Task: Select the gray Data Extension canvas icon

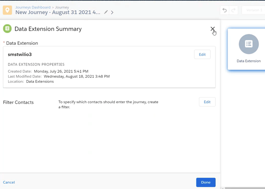Action: click(248, 44)
